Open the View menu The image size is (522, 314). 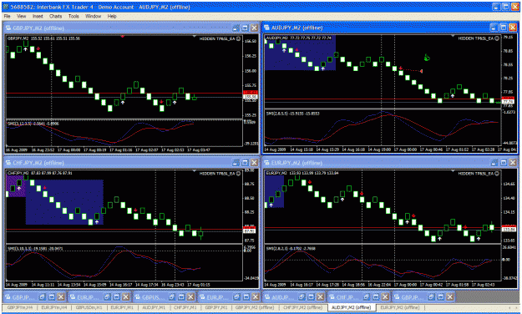(22, 16)
